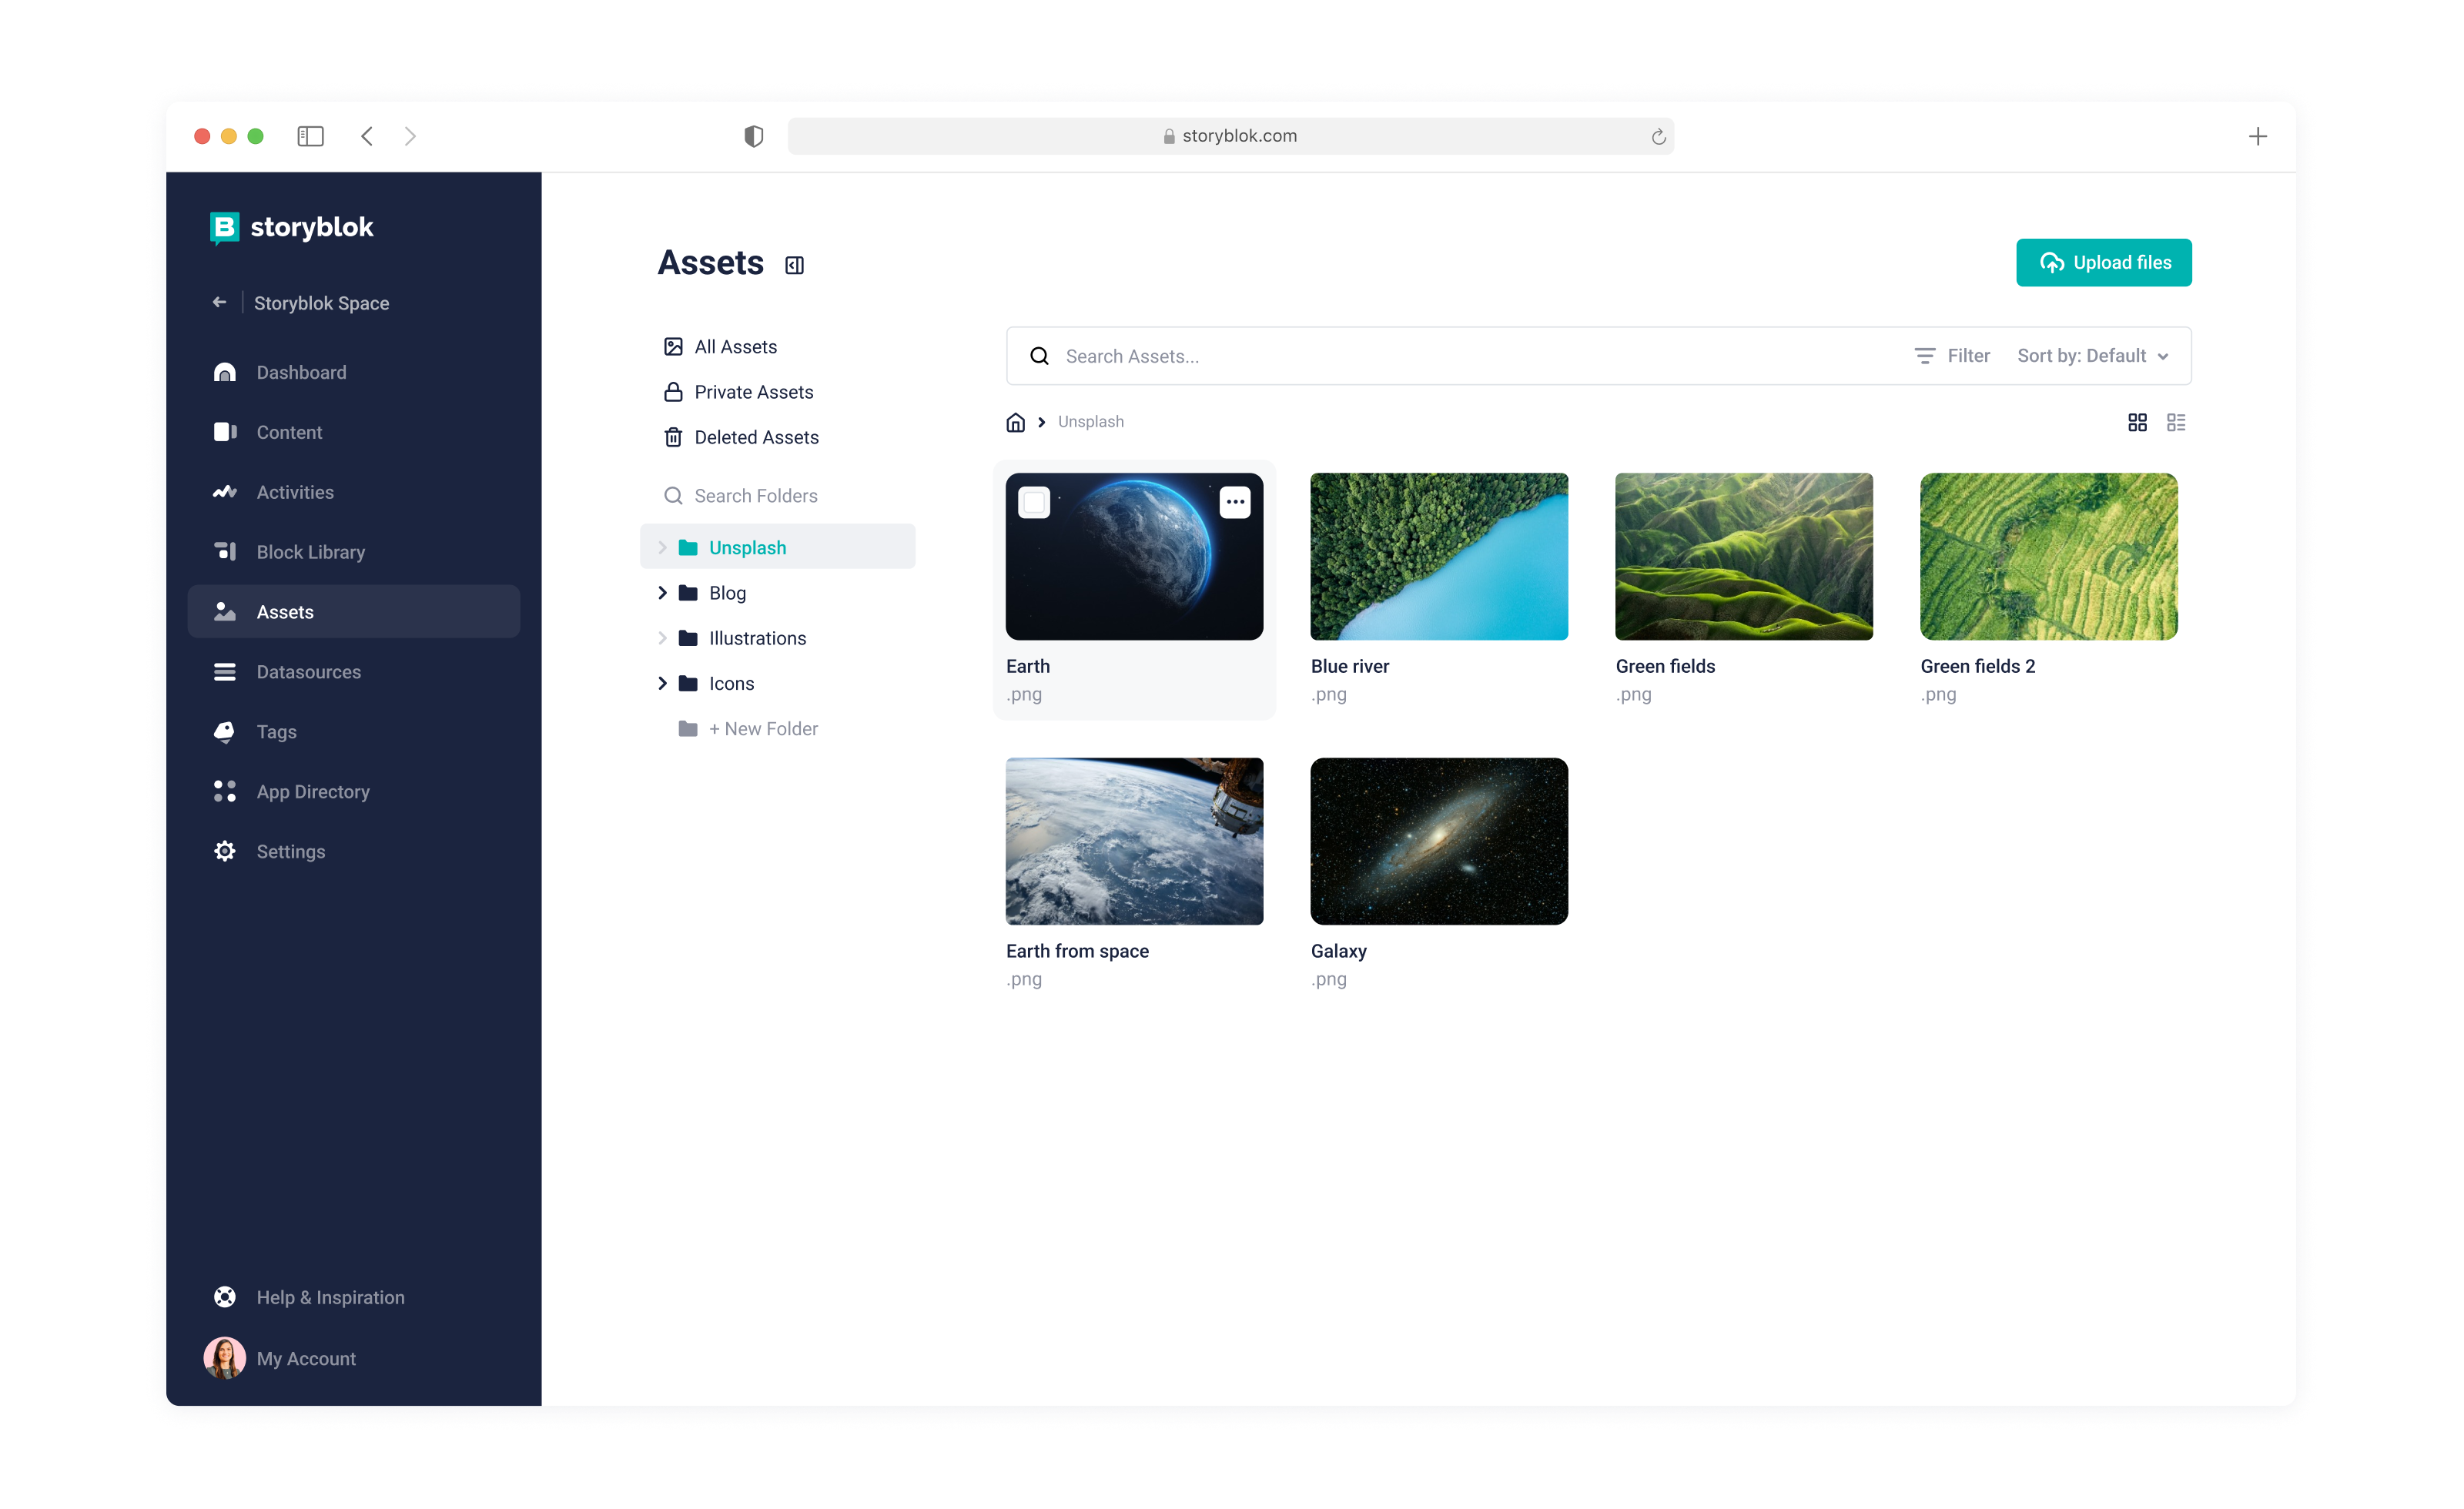Select Assets in the sidebar

tap(353, 612)
